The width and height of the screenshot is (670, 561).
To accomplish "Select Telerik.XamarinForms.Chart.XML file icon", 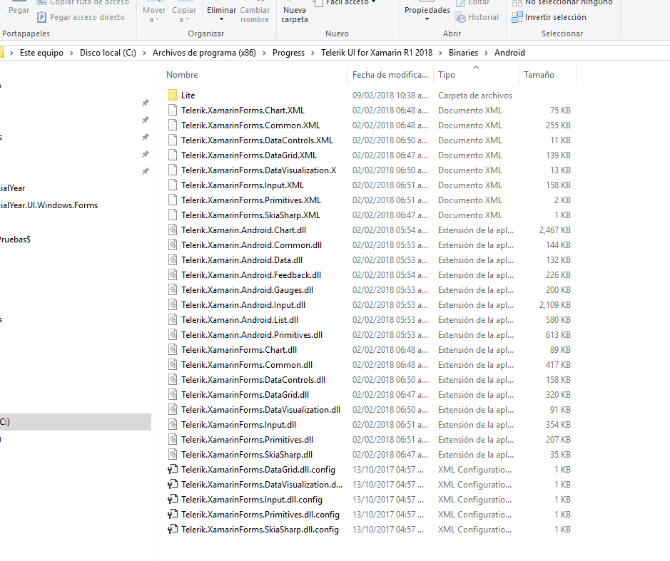I will pos(173,110).
